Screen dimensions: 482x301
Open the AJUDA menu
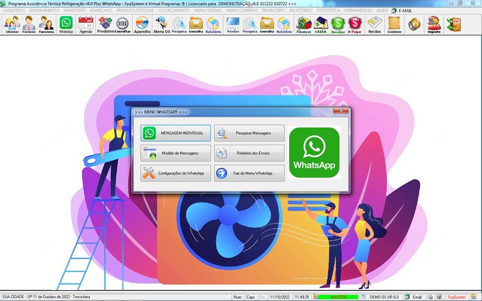pyautogui.click(x=383, y=10)
